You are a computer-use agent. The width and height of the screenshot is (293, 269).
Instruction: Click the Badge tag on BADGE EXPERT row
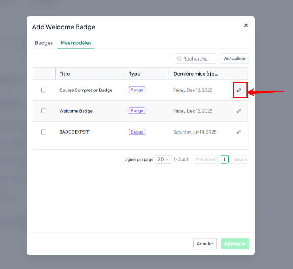point(137,132)
